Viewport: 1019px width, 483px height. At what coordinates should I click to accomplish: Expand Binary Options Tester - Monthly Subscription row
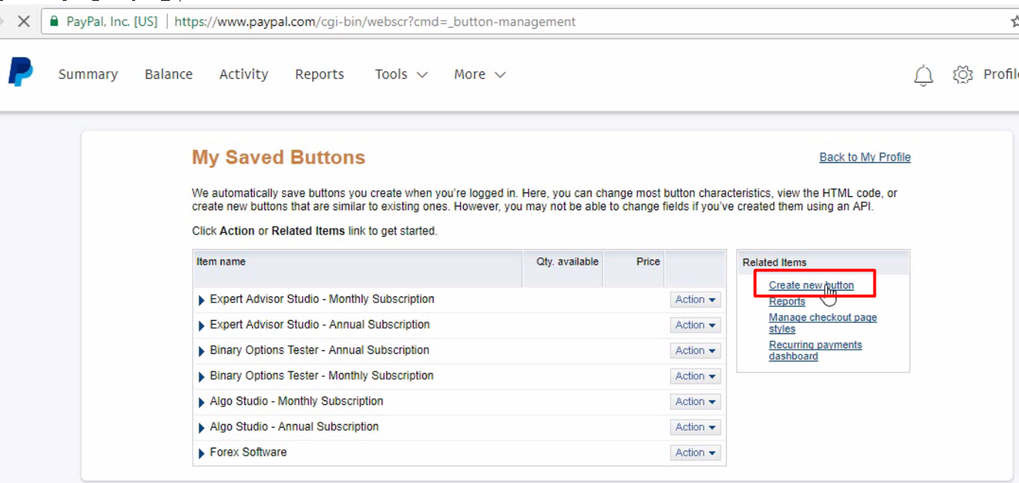pos(202,377)
